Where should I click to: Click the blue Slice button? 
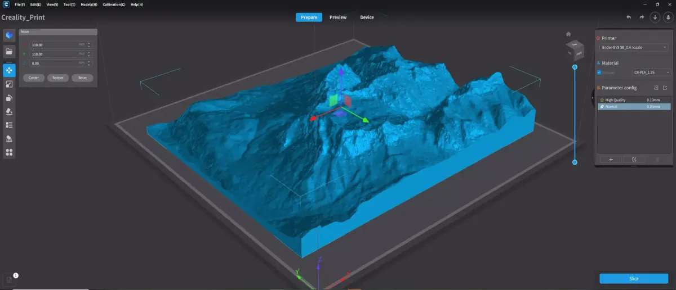633,278
